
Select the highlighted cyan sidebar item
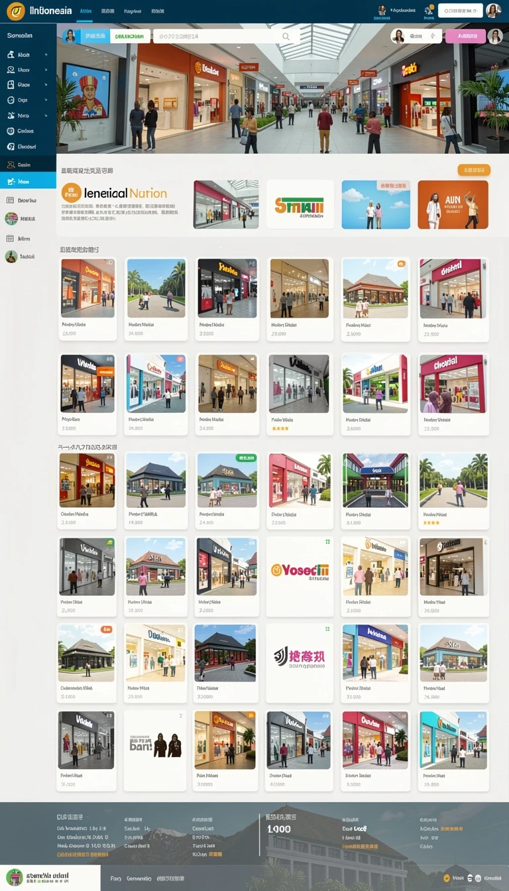point(28,181)
